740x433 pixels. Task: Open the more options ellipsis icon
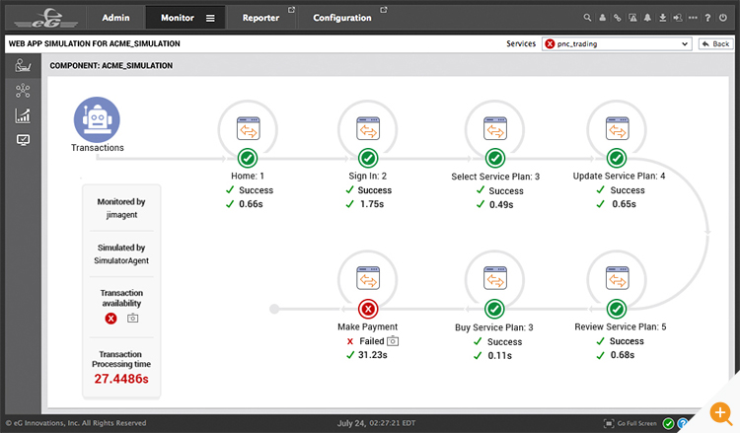coord(693,18)
